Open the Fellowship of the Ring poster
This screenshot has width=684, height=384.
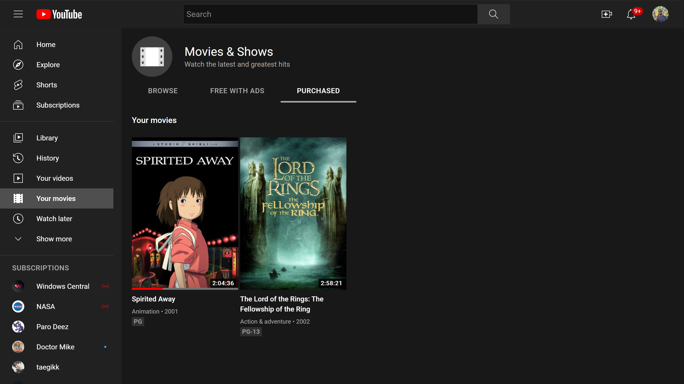(x=293, y=213)
